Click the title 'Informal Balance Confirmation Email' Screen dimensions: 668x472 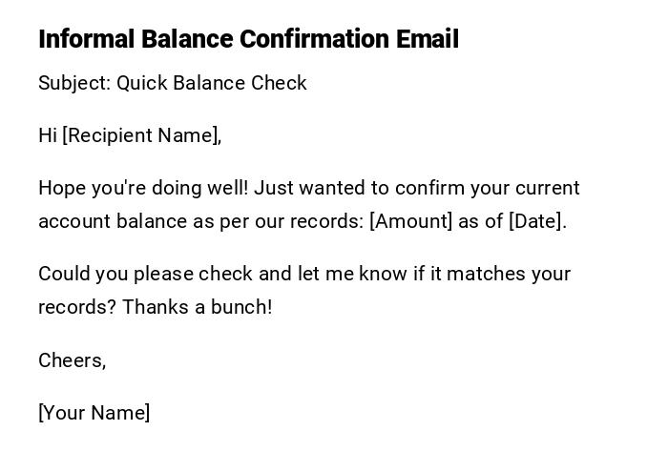(248, 39)
